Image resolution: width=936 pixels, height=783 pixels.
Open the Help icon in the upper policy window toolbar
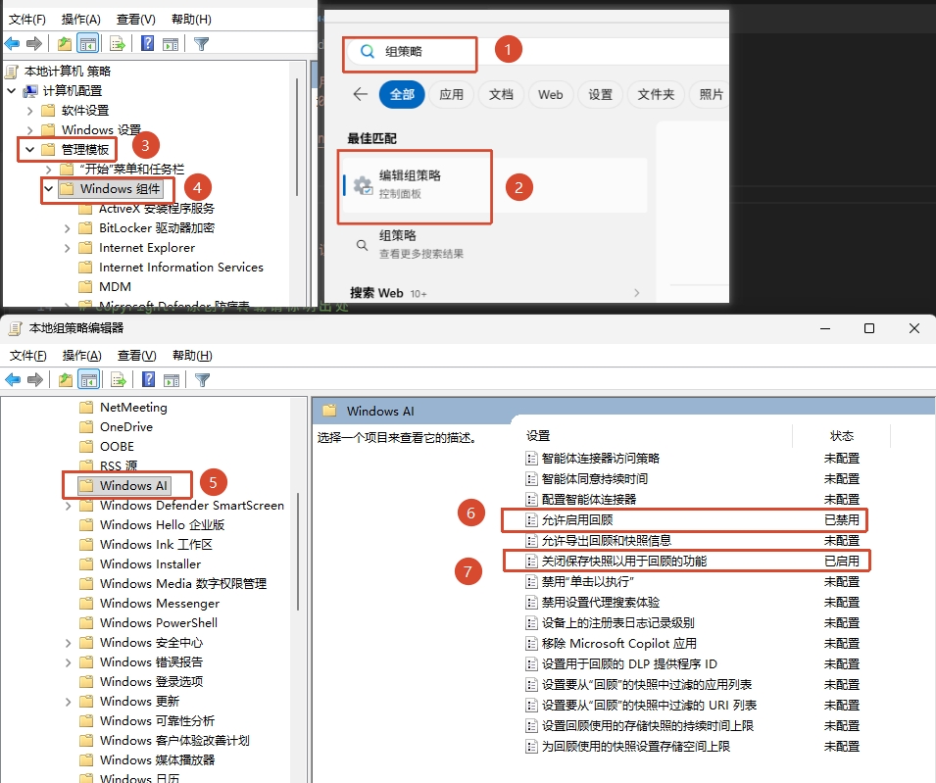point(147,43)
